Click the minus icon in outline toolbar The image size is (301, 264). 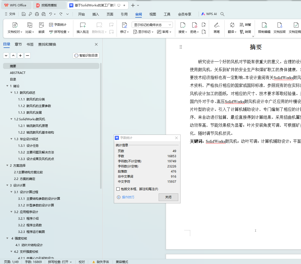coord(28,56)
